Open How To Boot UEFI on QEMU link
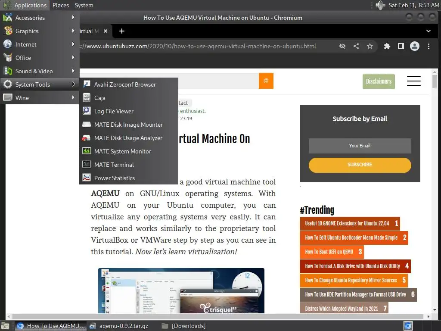441x331 pixels. click(x=332, y=252)
